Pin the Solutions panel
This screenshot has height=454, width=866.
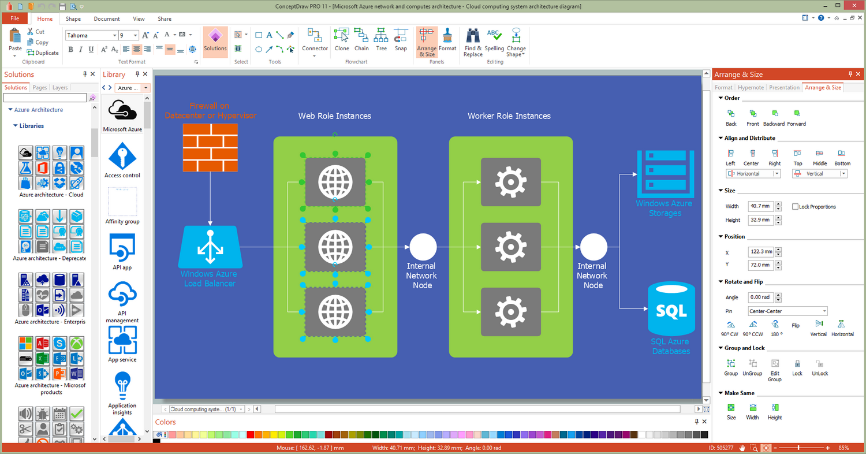(x=85, y=75)
